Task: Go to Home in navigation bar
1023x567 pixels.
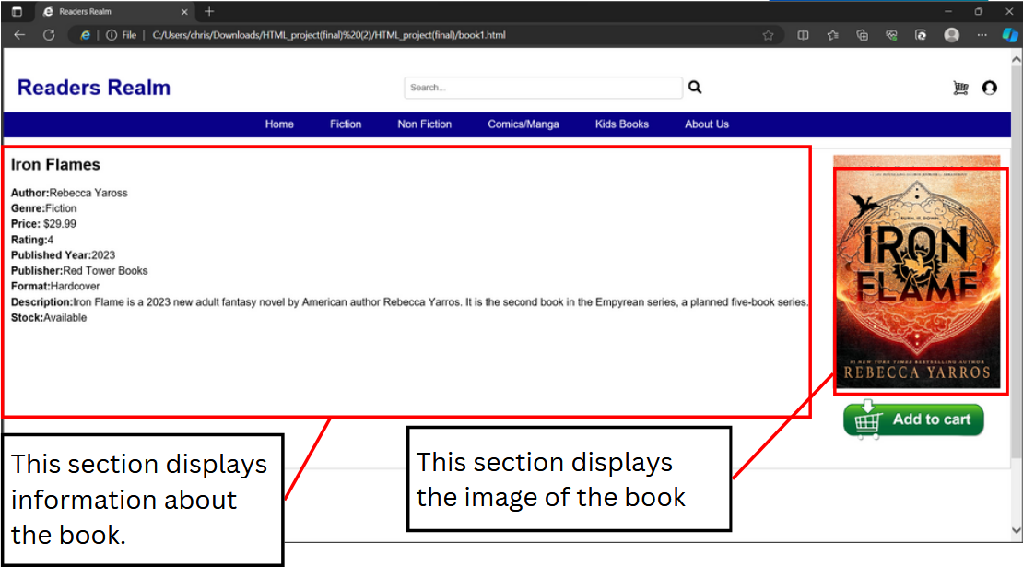Action: tap(279, 124)
